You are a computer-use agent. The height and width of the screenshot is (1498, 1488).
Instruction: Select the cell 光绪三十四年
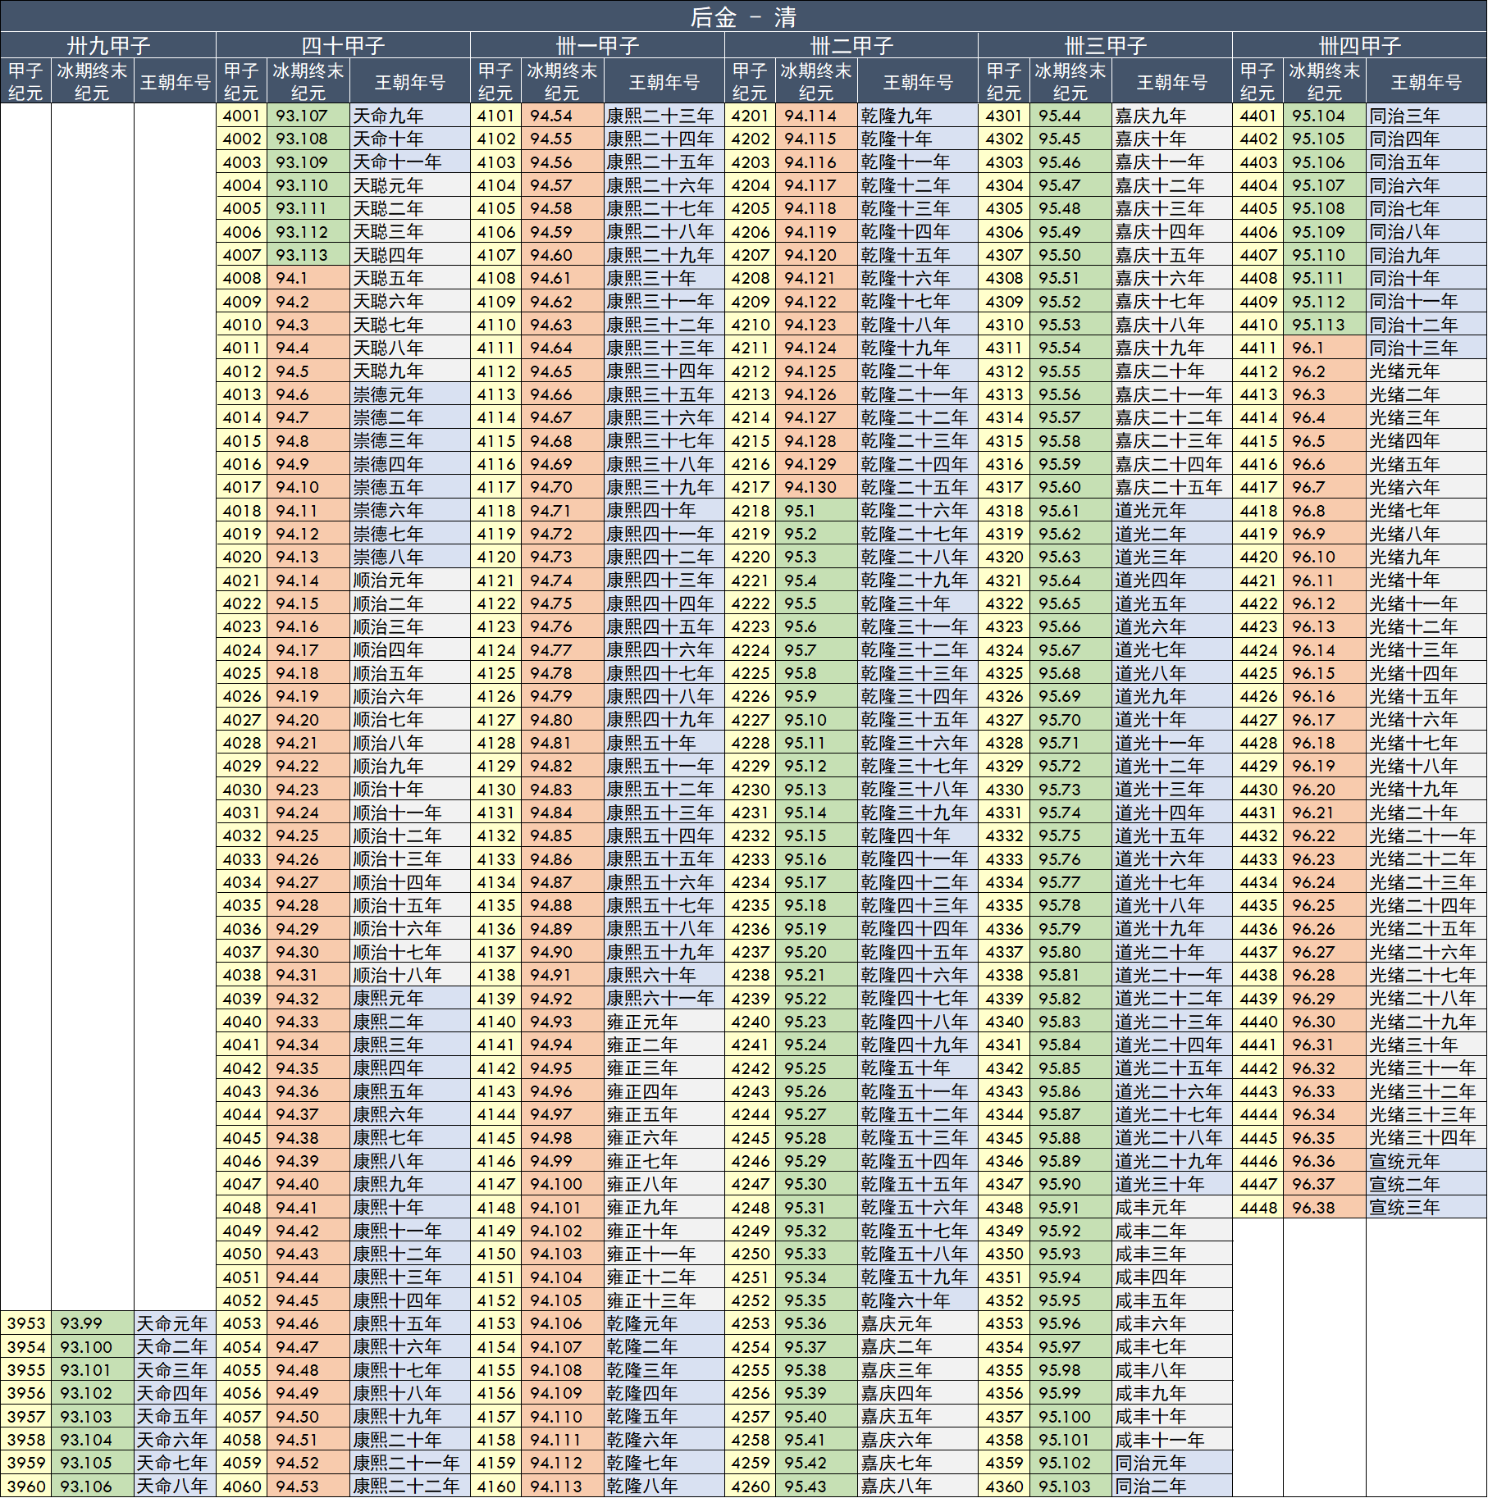tap(1426, 1138)
